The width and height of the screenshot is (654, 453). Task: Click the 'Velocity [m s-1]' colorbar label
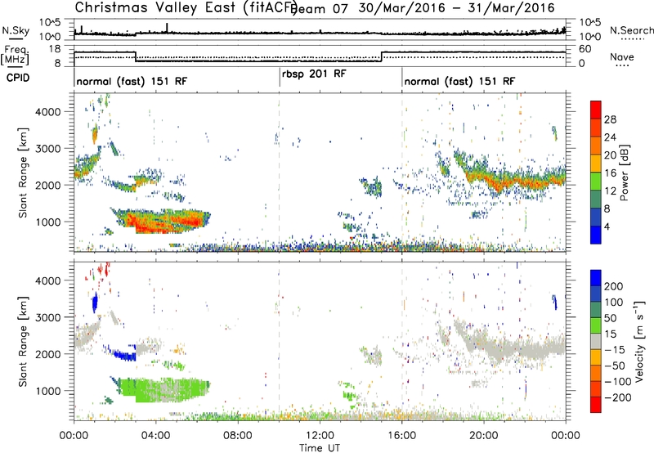(x=639, y=341)
